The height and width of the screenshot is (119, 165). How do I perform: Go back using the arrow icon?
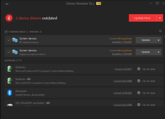point(7,4)
